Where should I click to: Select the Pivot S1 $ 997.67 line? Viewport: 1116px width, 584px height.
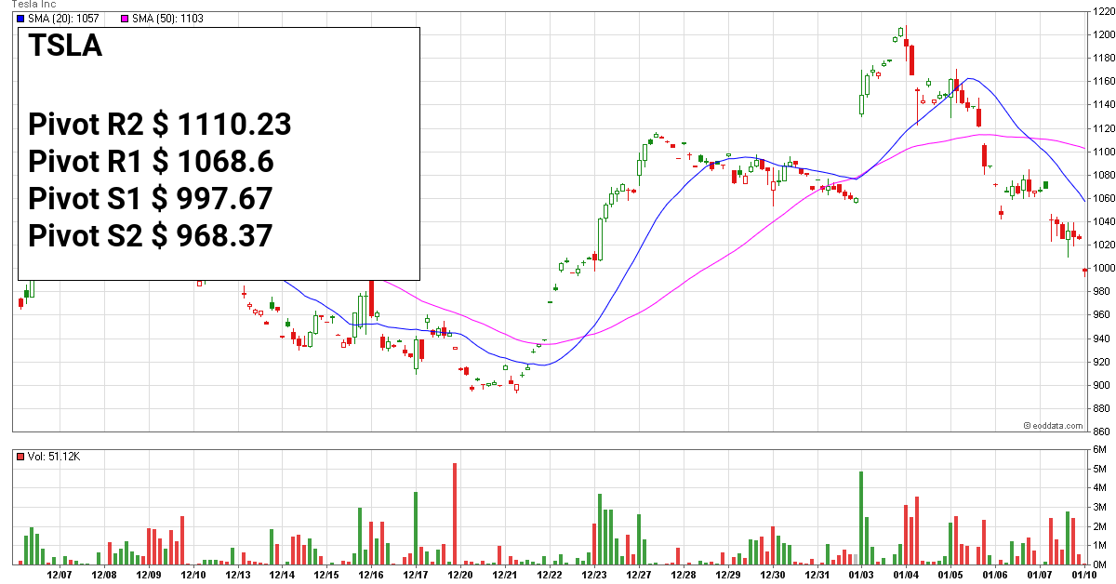152,198
